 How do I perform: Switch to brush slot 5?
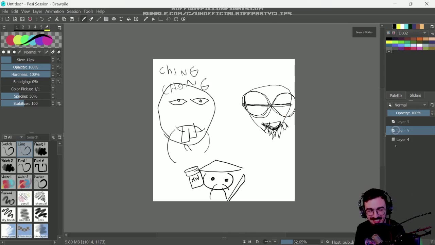41,27
